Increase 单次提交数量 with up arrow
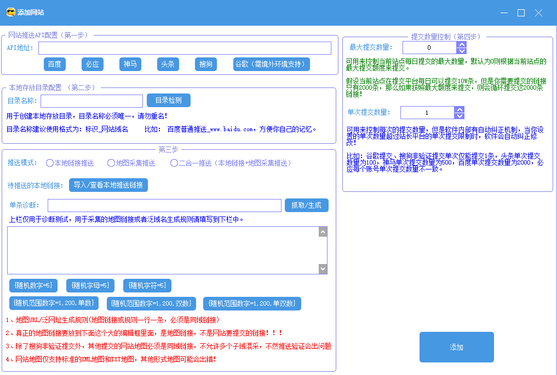The height and width of the screenshot is (375, 557). [460, 109]
